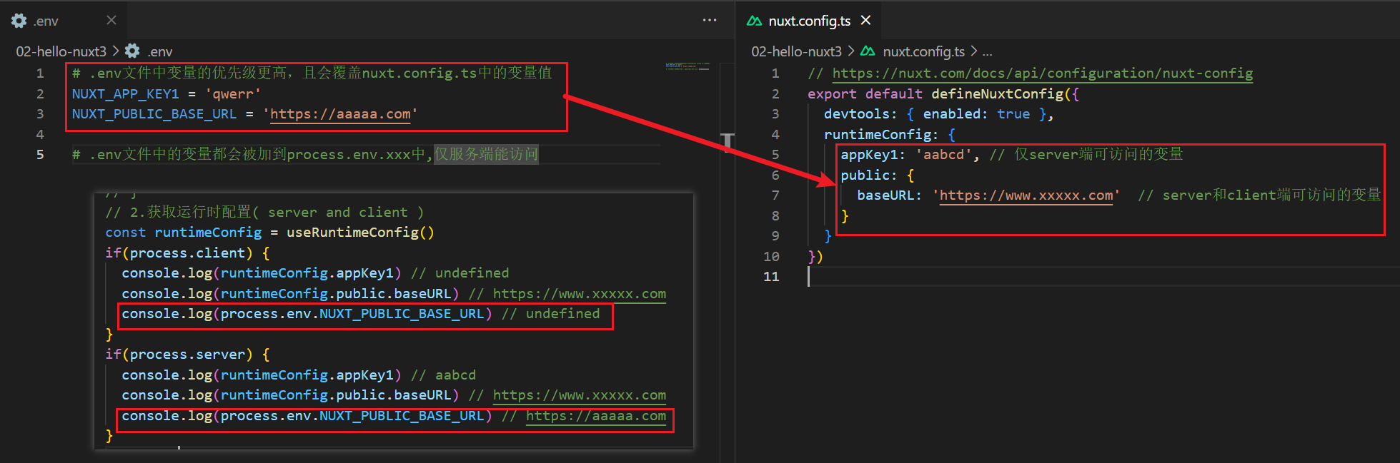Click line number 5 in .env gutter
Screen dimensions: 1400x463
40,155
